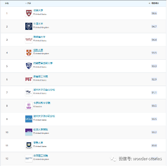Click the Karolinska Institute logo
This screenshot has height=166, width=167.
pos(29,106)
